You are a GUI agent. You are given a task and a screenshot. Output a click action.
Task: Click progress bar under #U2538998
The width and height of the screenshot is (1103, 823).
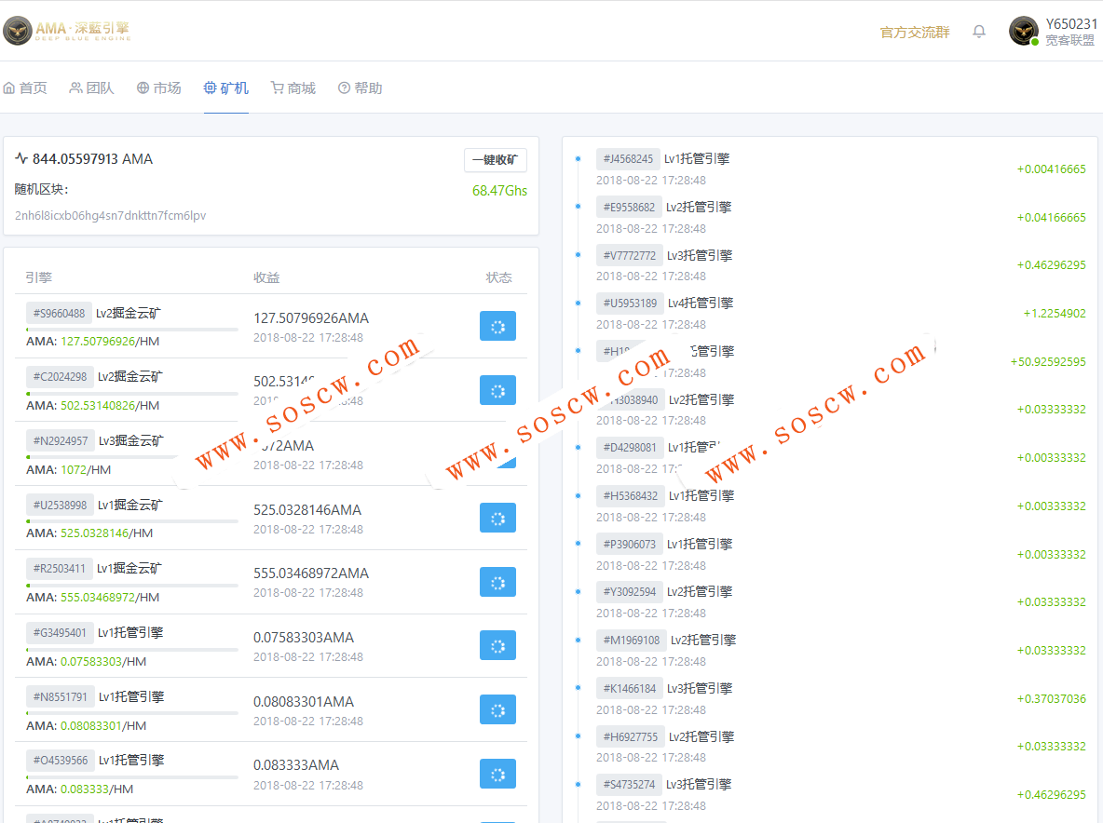pyautogui.click(x=132, y=520)
